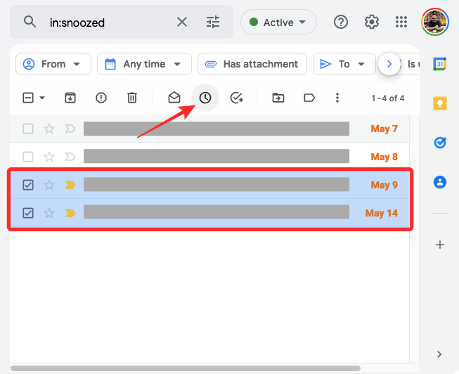Open the Google apps grid

pyautogui.click(x=401, y=22)
